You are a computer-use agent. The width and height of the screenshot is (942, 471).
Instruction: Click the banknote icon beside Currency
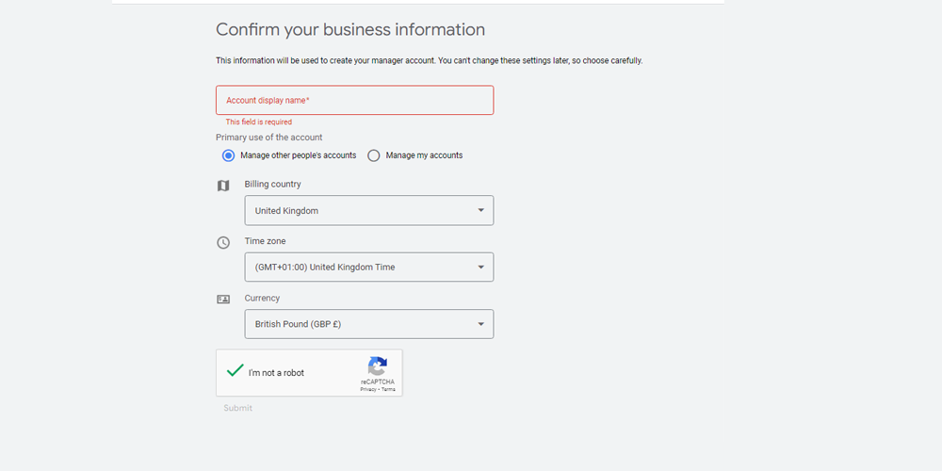pyautogui.click(x=223, y=300)
